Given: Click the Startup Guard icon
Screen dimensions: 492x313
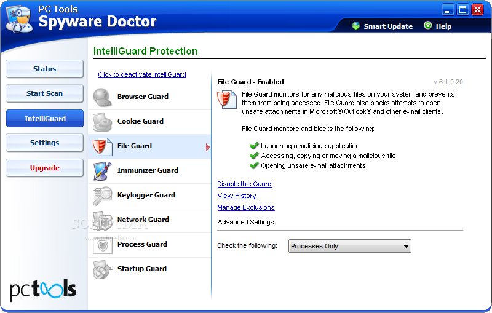Looking at the screenshot, I should tap(102, 269).
